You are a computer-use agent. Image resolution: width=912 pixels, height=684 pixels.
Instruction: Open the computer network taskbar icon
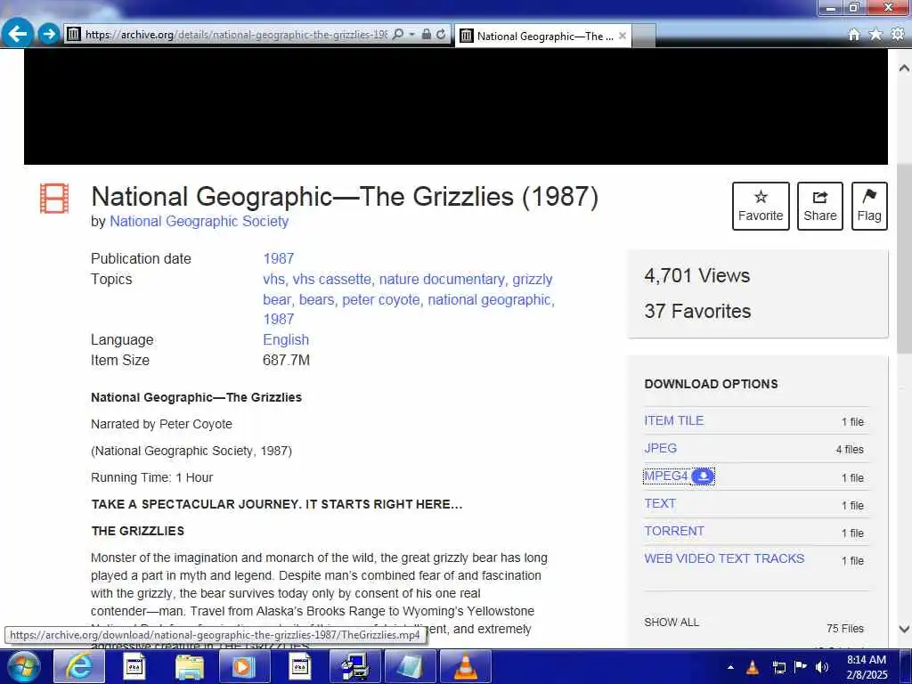(x=354, y=666)
